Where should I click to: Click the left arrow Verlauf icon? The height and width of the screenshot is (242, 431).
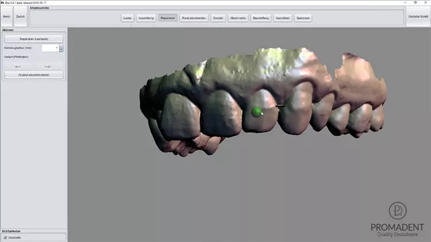(18, 67)
